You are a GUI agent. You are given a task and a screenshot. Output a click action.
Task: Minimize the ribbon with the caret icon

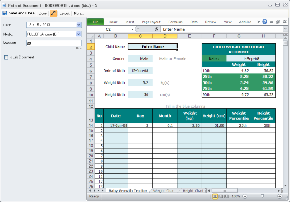[x=258, y=22]
